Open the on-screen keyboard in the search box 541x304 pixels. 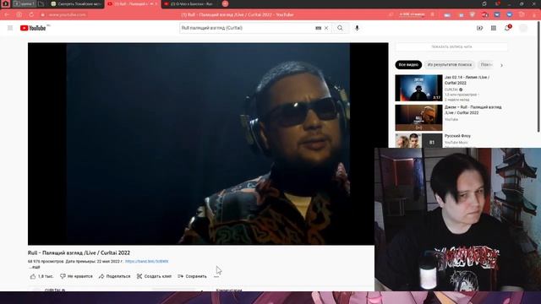318,28
